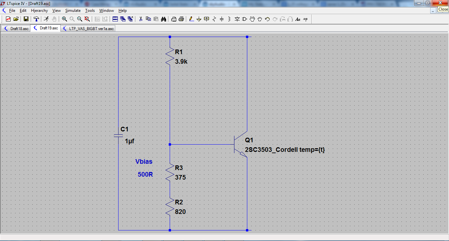Screen dimensions: 449x241
Task: Run the simulation with the running man icon
Action: pos(47,19)
